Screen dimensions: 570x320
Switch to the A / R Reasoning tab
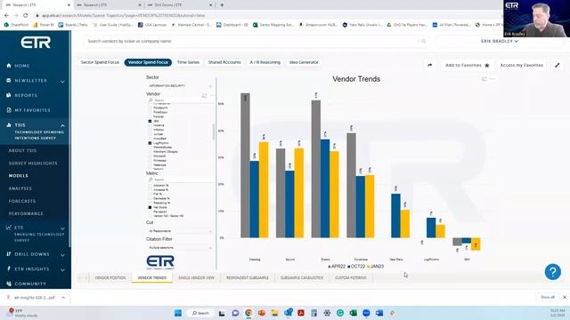click(x=265, y=62)
